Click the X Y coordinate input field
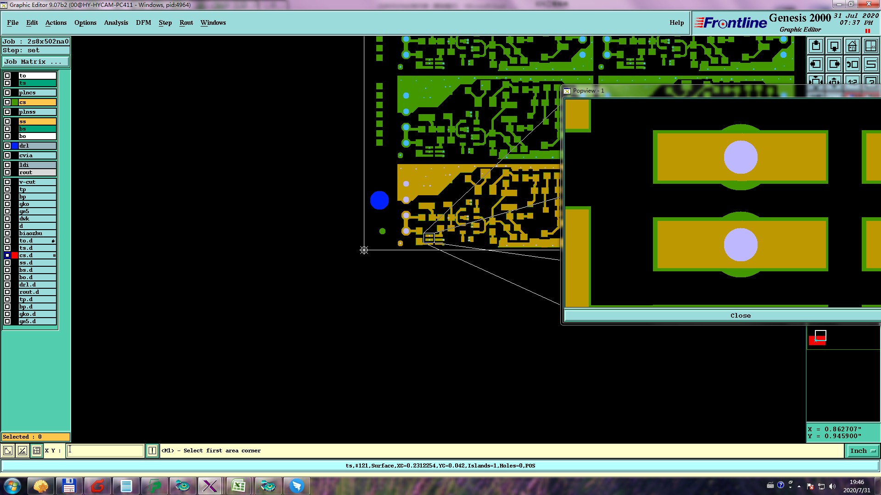881x495 pixels. (106, 451)
